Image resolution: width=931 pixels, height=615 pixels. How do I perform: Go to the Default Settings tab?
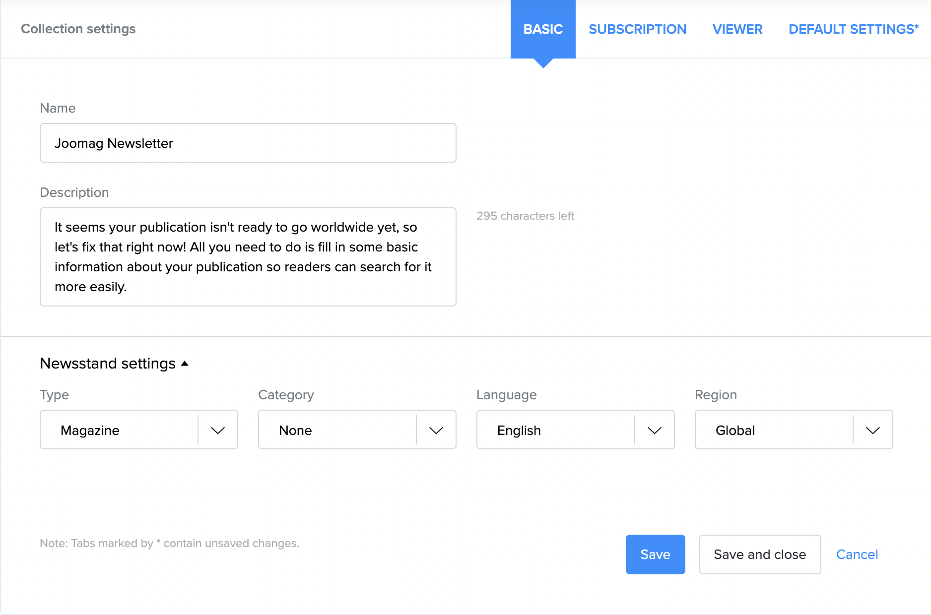point(853,29)
